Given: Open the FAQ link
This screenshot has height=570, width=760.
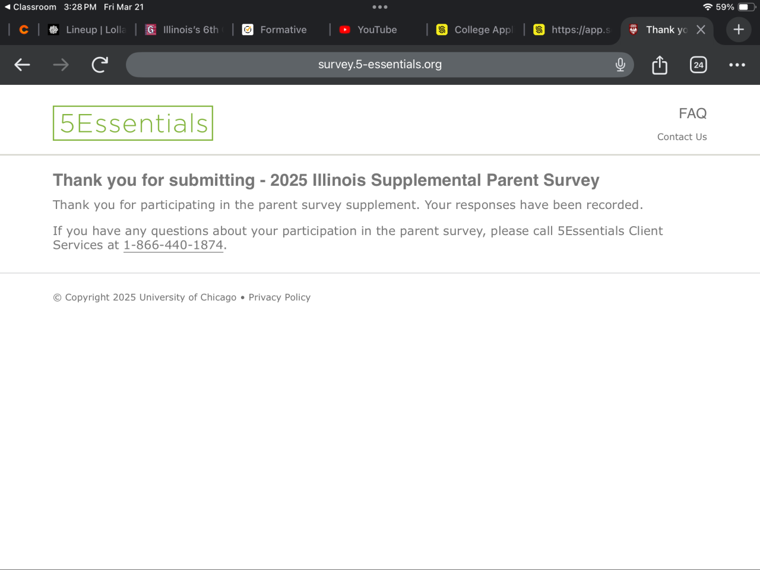Looking at the screenshot, I should [x=692, y=113].
